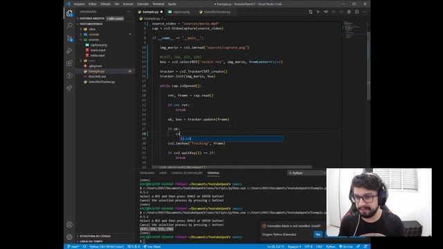
Task: Select the Exemplo.py editor tab
Action: click(x=150, y=12)
